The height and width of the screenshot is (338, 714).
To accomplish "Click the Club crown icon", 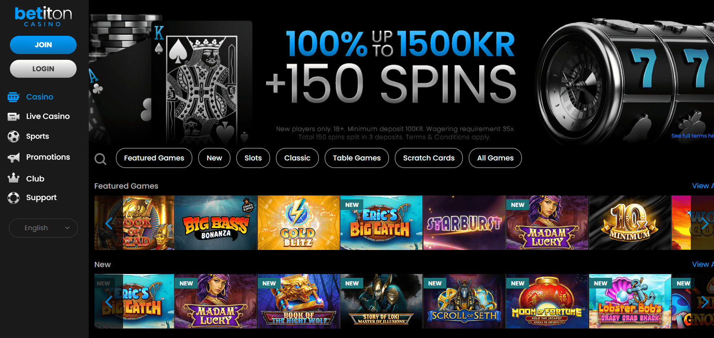I will click(x=13, y=178).
